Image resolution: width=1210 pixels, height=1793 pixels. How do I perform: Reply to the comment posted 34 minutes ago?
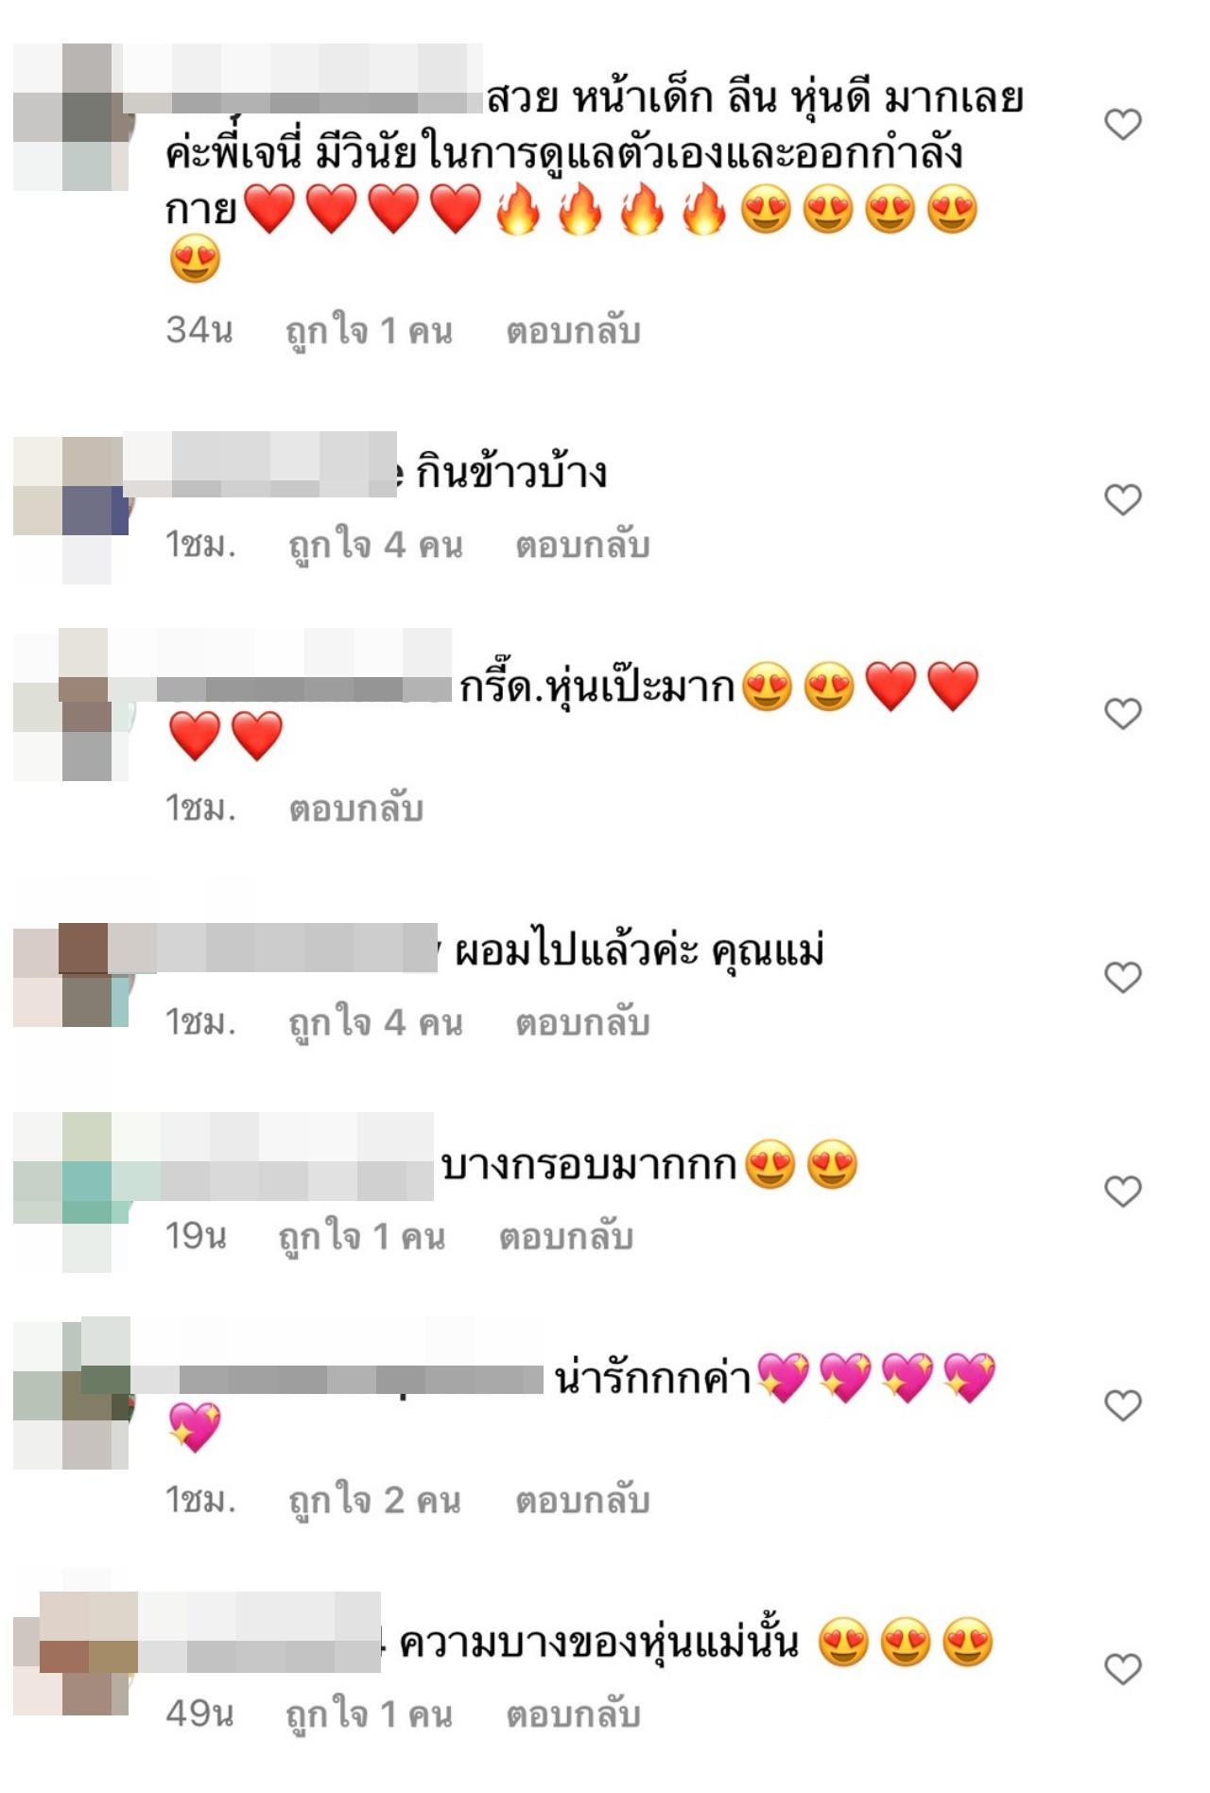pyautogui.click(x=573, y=331)
